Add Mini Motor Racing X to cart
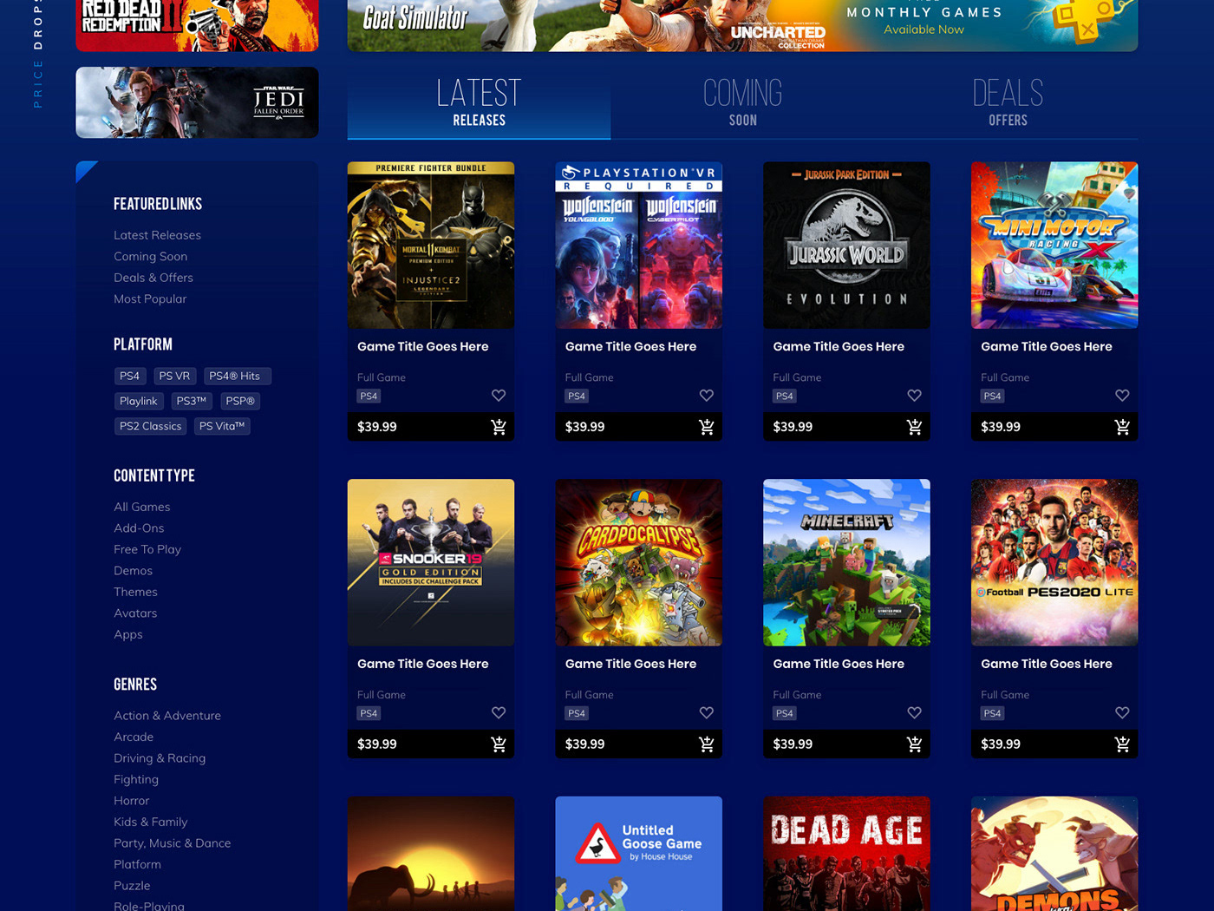 click(1122, 427)
